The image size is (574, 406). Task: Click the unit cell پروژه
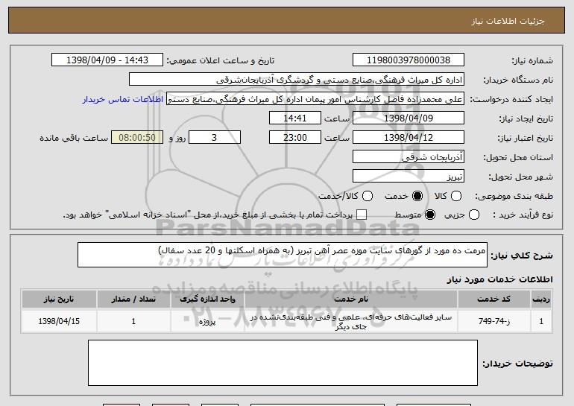point(207,322)
